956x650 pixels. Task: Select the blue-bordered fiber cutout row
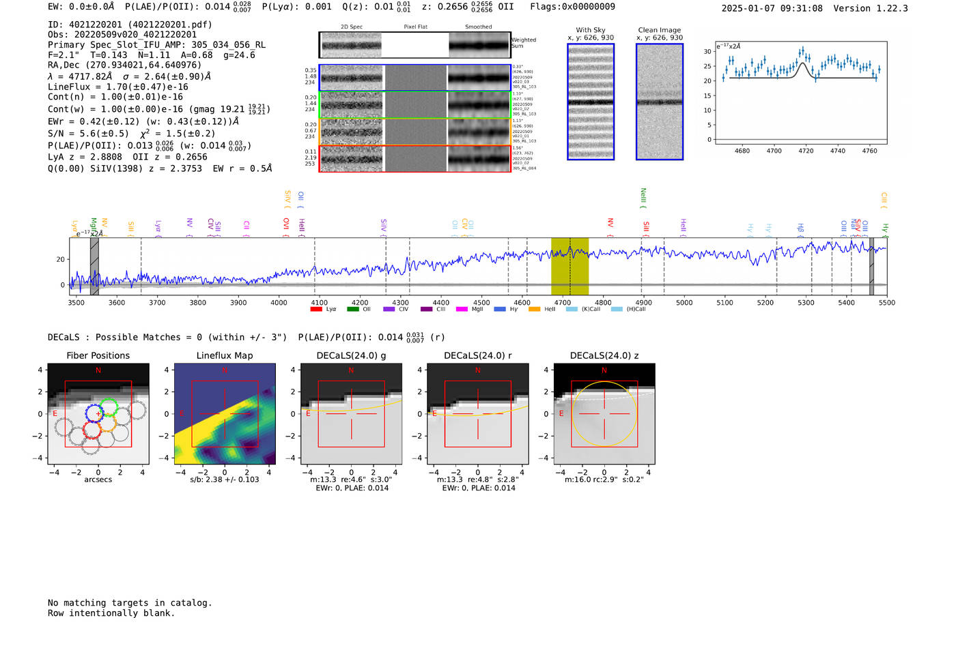point(415,78)
